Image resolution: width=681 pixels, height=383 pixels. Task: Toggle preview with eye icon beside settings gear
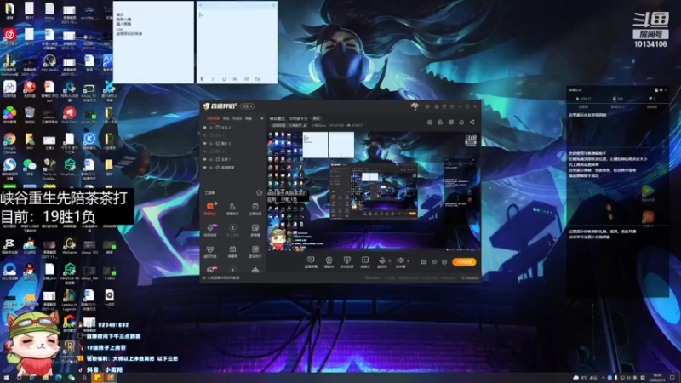click(434, 262)
